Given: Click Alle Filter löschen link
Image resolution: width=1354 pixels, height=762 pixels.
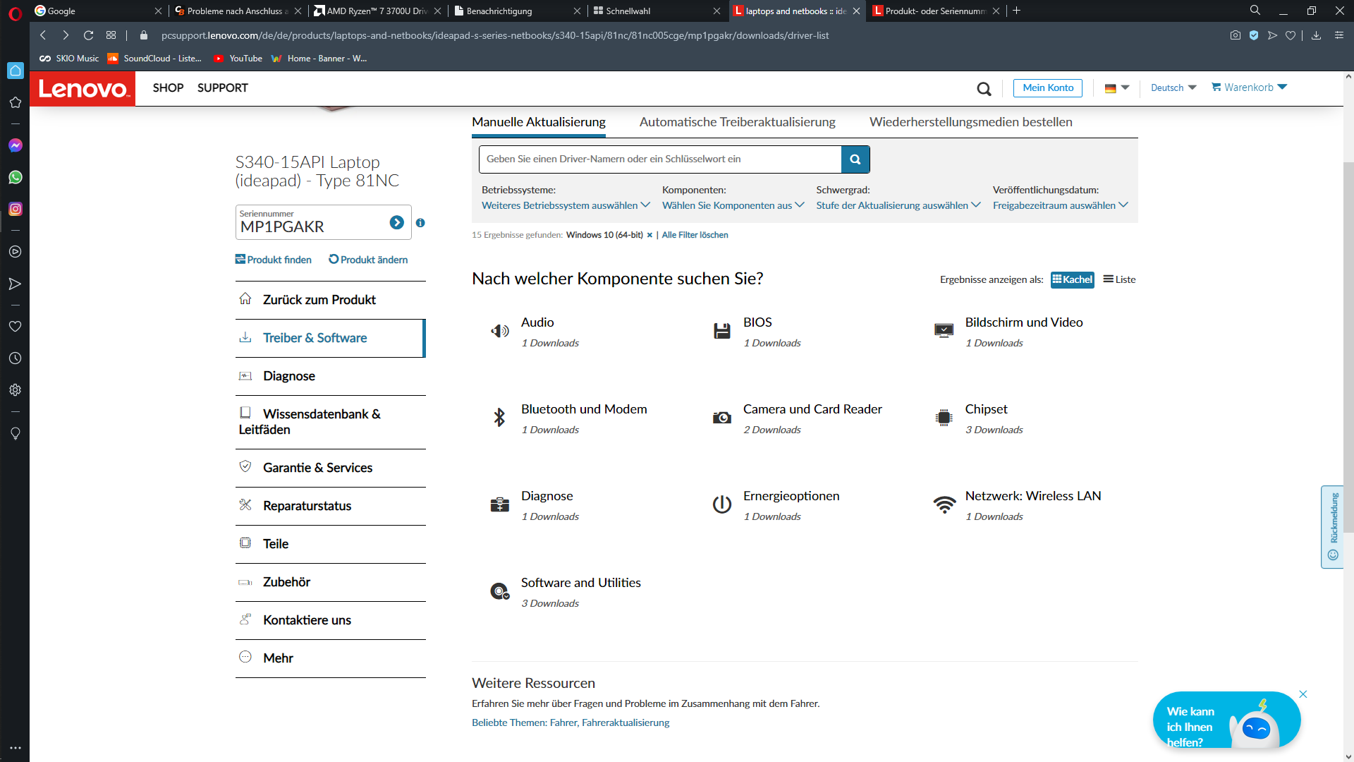Looking at the screenshot, I should 695,235.
